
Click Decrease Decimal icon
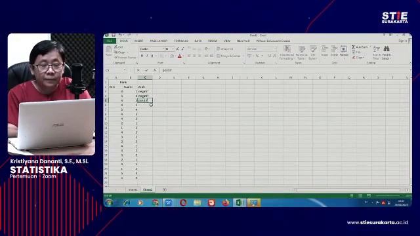click(x=274, y=56)
